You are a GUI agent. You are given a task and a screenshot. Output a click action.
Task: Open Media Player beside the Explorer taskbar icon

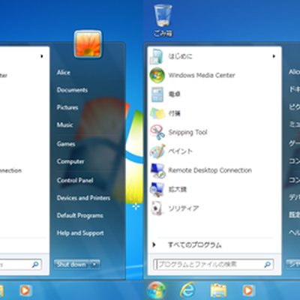pyautogui.click(x=248, y=290)
